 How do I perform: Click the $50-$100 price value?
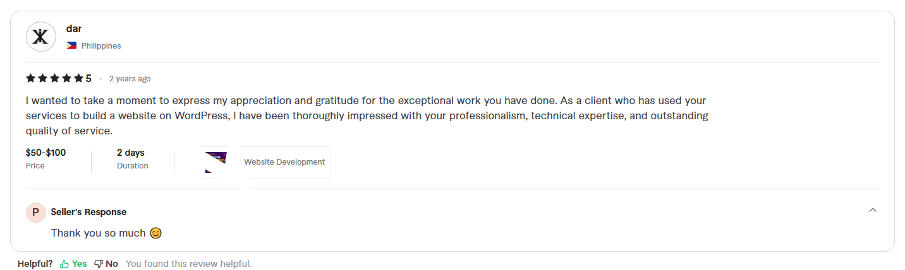(x=46, y=153)
